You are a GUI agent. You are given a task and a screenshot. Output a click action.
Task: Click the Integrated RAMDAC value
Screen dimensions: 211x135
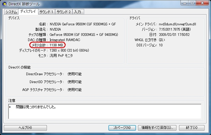65,40
